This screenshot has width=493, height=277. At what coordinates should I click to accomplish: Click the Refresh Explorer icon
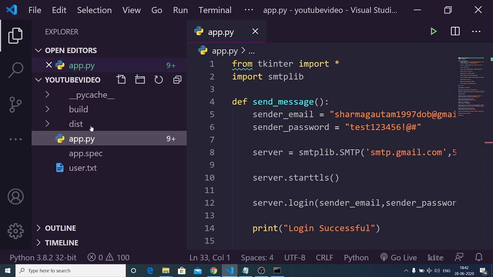click(159, 79)
